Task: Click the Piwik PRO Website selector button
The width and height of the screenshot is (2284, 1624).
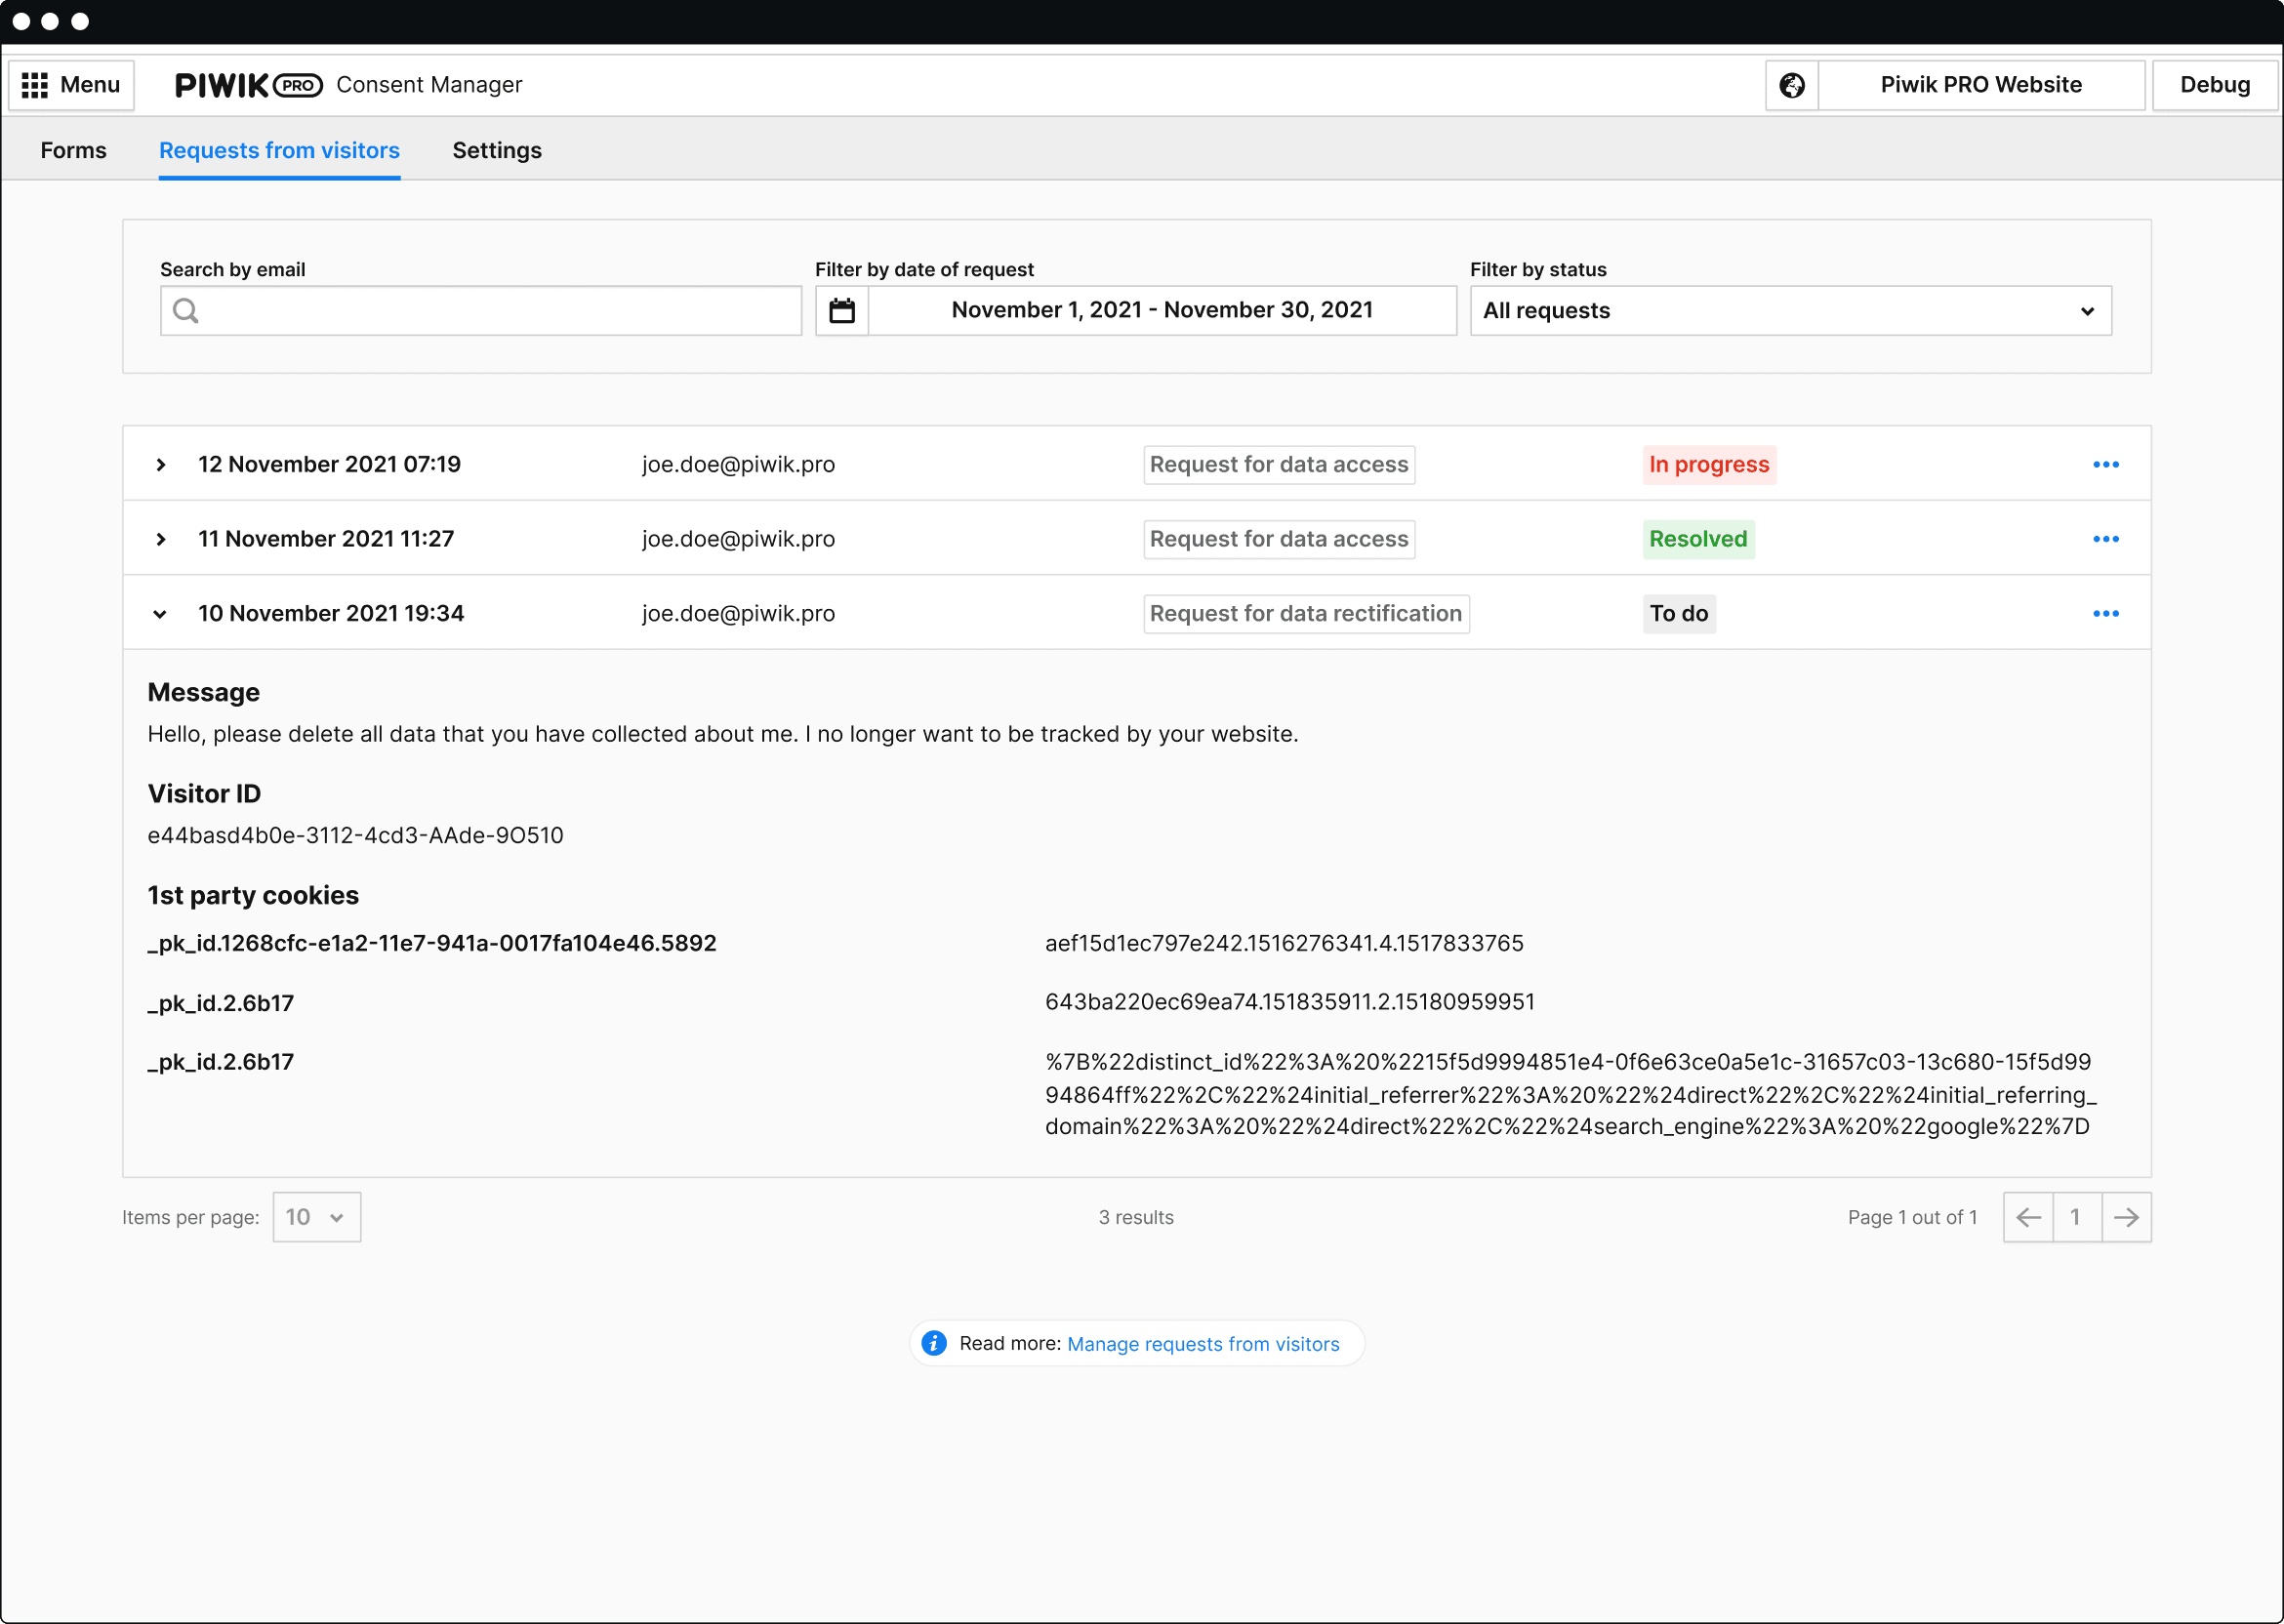Action: 1980,85
